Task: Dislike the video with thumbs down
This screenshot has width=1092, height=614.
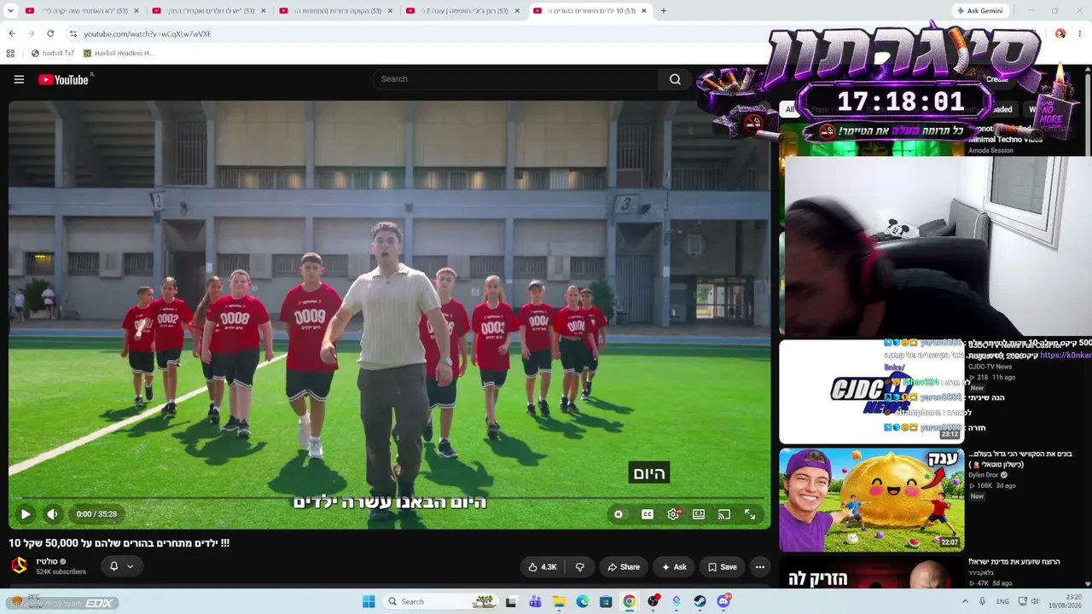Action: click(580, 567)
